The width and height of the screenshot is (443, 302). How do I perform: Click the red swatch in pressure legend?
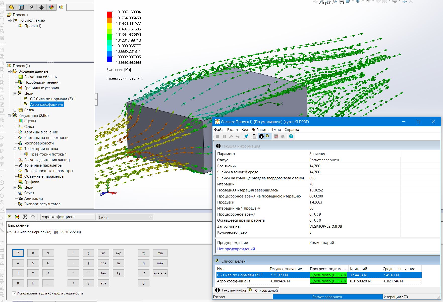tap(109, 14)
